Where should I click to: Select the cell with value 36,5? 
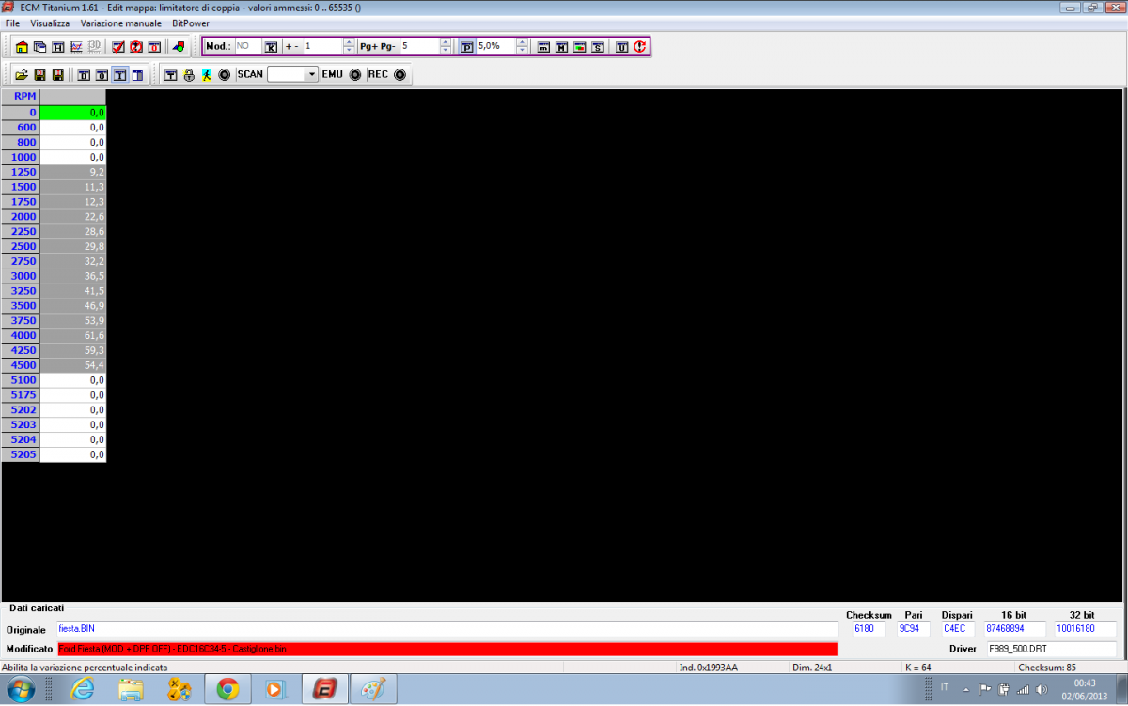point(73,276)
